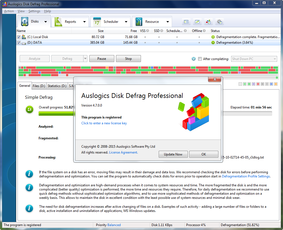Click the red legend color swatch
Viewport: 283px width, 230px height.
click(258, 84)
